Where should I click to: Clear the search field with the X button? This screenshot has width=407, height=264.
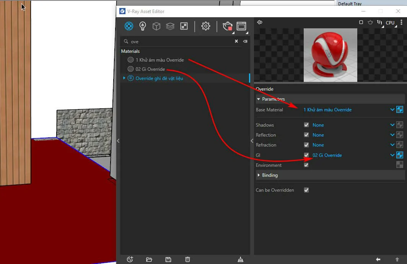click(236, 41)
